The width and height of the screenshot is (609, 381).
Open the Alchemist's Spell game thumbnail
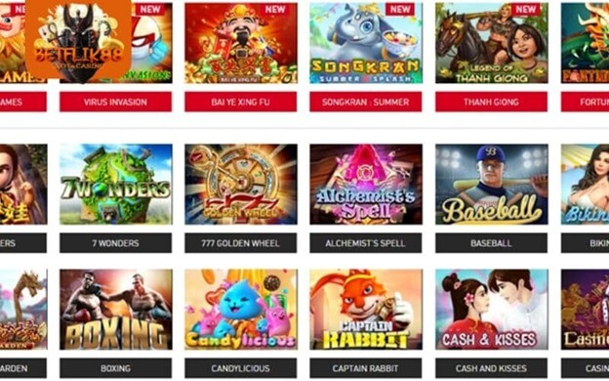(x=366, y=185)
